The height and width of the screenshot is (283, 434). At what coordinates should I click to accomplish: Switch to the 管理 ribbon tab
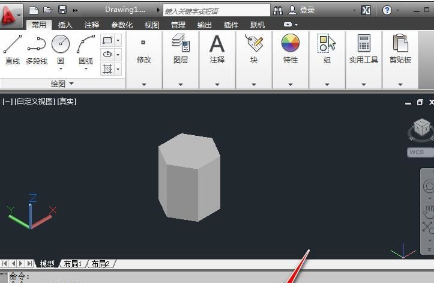pos(178,25)
